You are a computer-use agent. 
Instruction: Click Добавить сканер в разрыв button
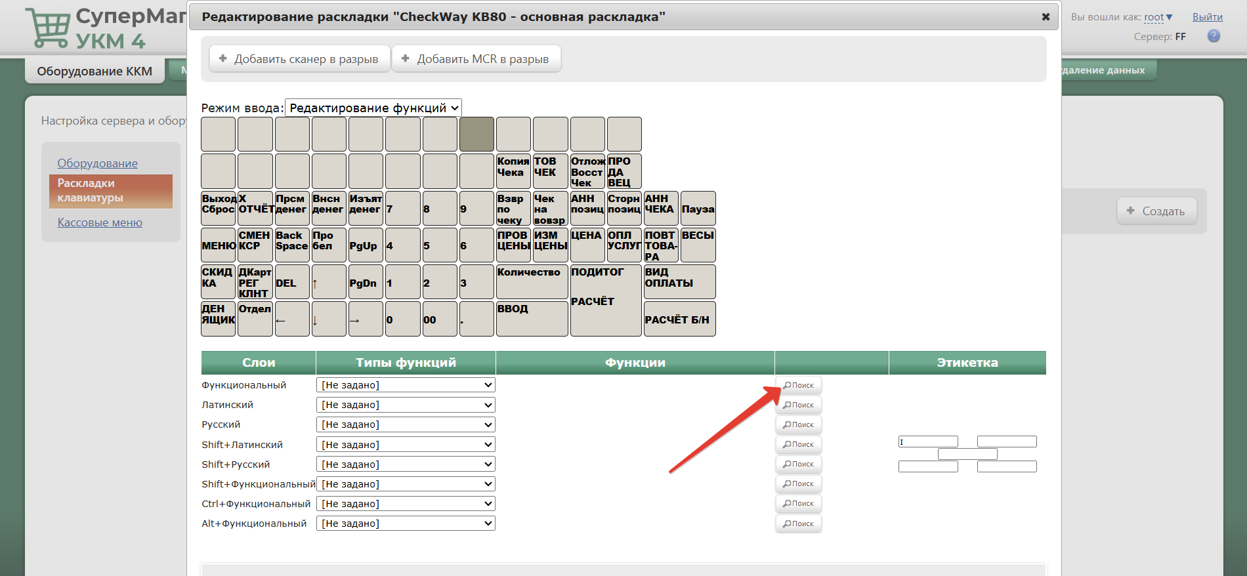299,59
